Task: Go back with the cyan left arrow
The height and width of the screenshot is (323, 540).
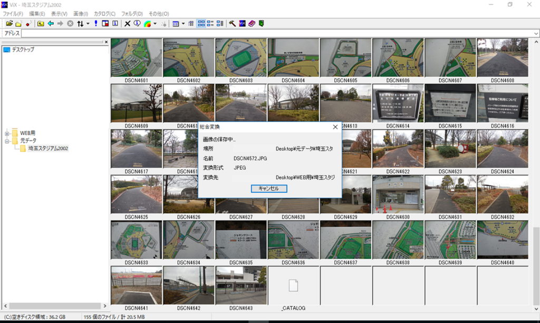Action: click(x=51, y=23)
